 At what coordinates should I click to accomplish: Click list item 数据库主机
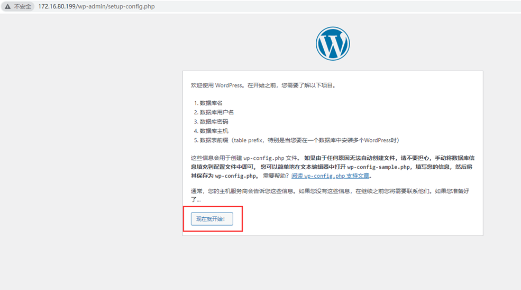(214, 131)
